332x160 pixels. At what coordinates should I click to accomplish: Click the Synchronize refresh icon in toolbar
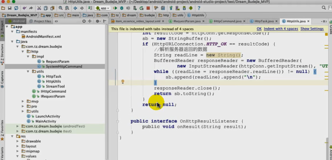coord(16,8)
